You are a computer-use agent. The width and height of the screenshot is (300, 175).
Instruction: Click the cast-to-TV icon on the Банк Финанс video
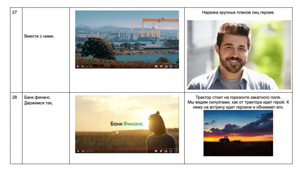[171, 151]
